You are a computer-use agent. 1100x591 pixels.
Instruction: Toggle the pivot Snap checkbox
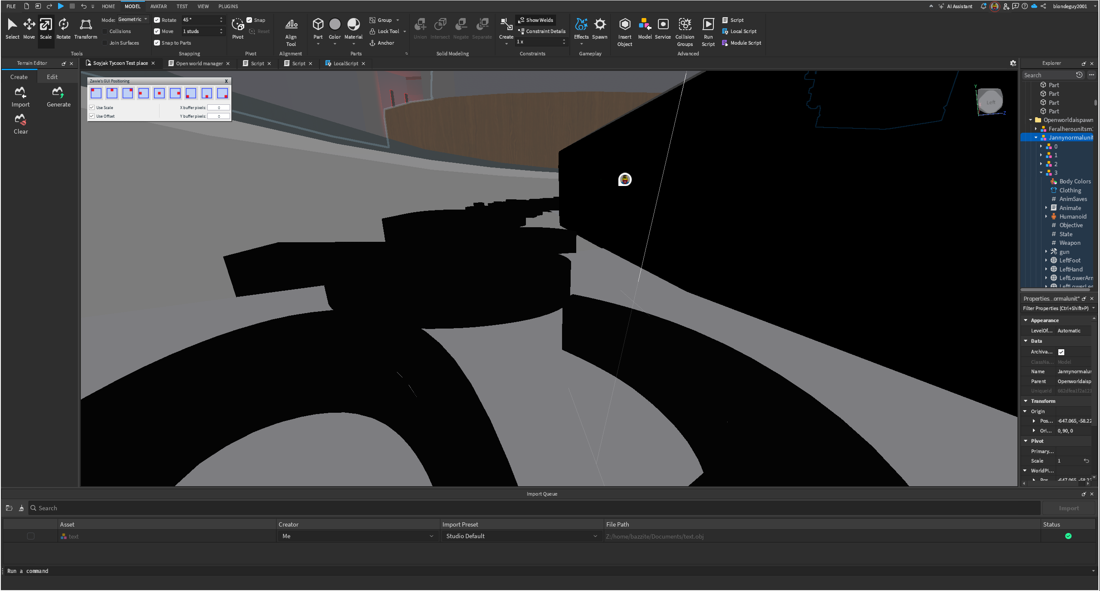(x=249, y=20)
